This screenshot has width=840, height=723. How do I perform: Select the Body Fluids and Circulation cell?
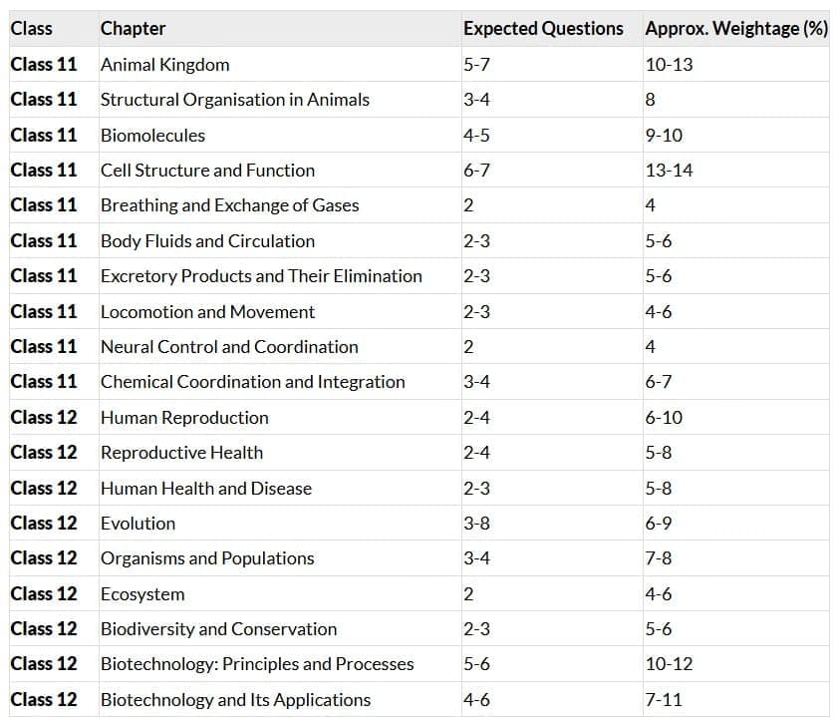coord(207,241)
